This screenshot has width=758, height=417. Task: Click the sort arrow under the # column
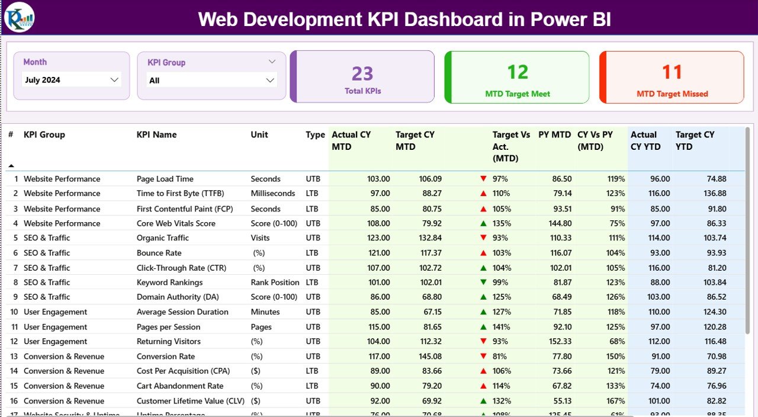(11, 166)
